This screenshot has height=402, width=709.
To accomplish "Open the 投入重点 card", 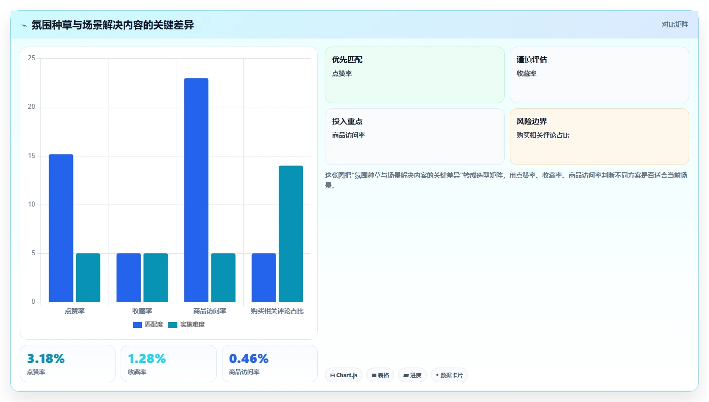I will (x=415, y=137).
